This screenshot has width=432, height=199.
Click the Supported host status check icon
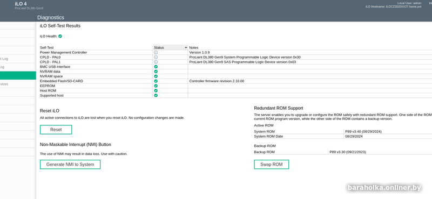156,96
